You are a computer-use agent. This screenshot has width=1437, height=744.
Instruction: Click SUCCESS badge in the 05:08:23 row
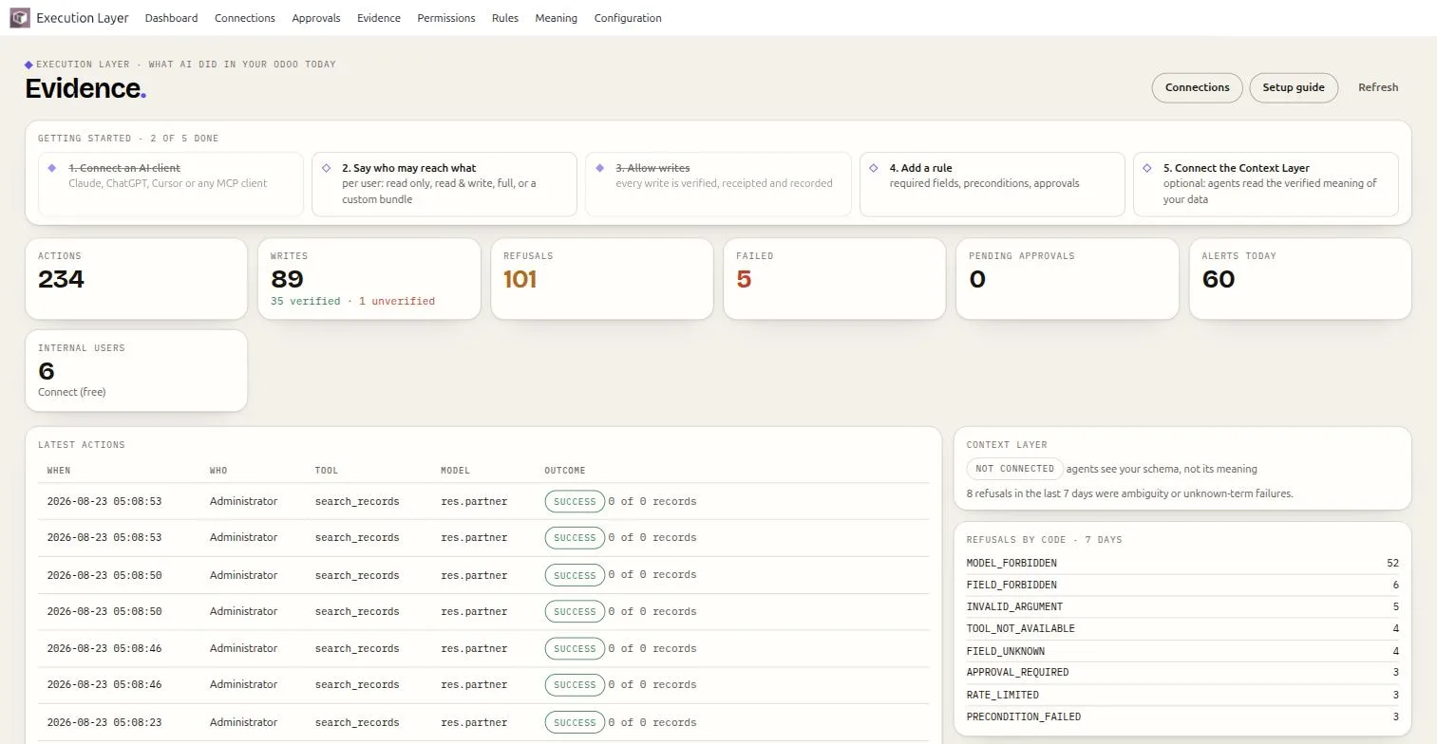575,722
